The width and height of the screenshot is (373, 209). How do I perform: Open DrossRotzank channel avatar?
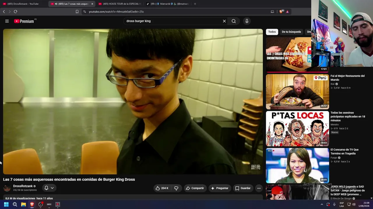[x=7, y=188]
